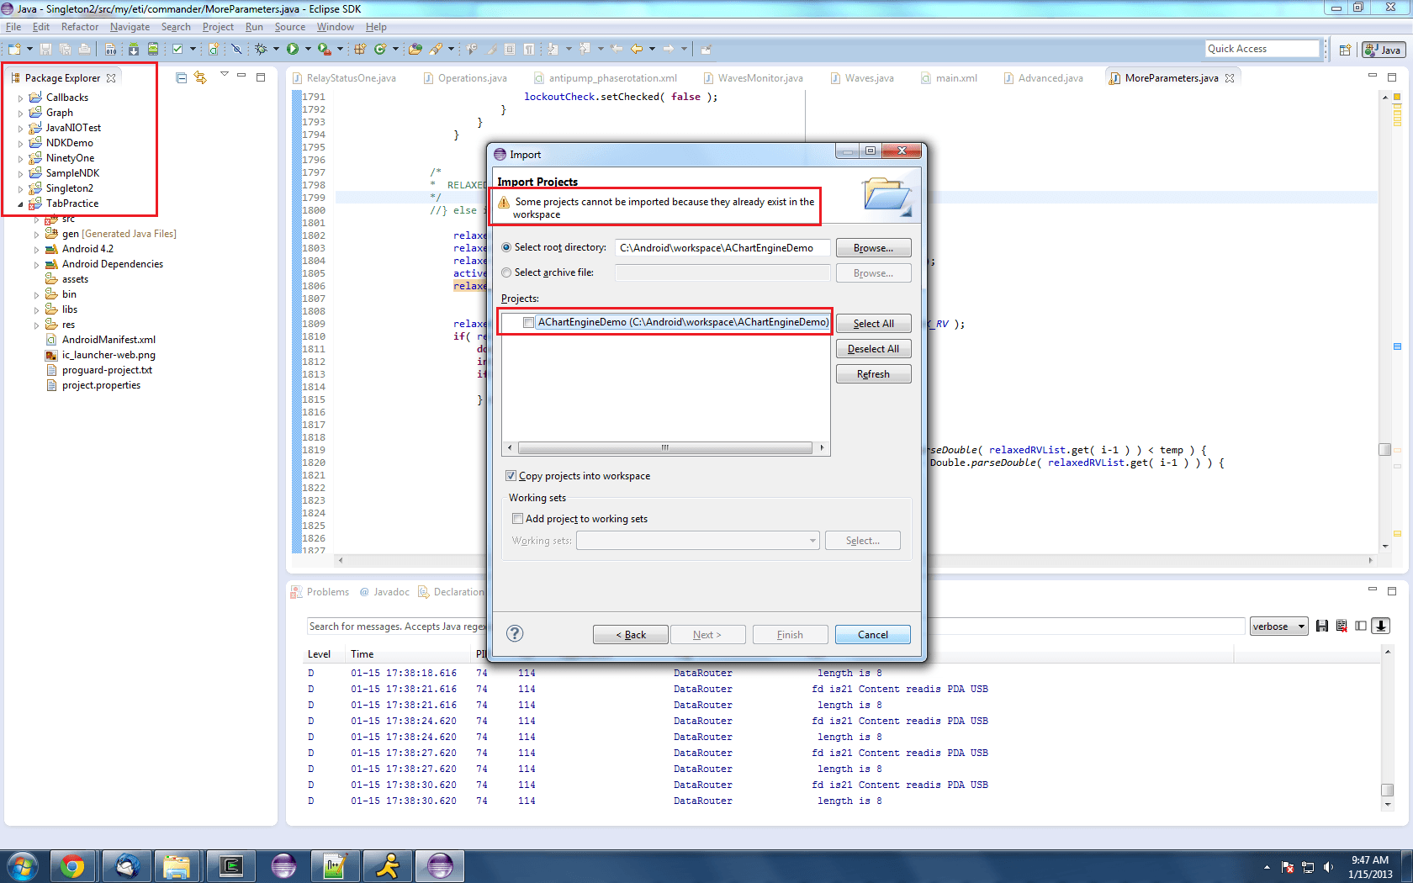Expand the Singleton2 project node
The width and height of the screenshot is (1413, 883).
click(x=21, y=189)
